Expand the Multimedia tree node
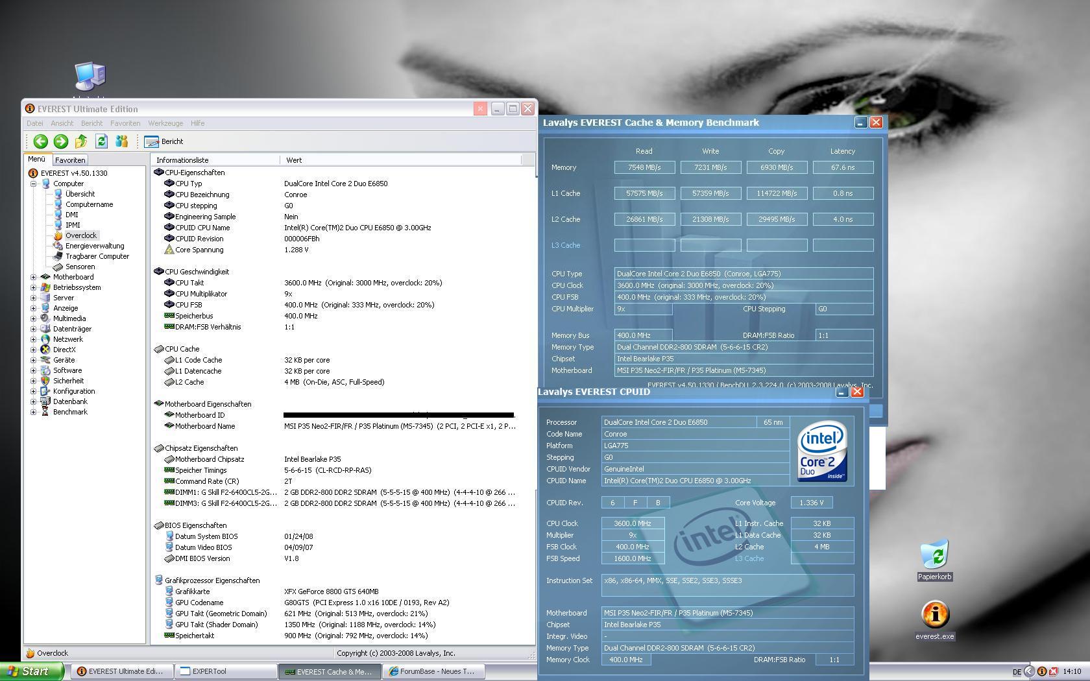Image resolution: width=1090 pixels, height=681 pixels. 33,318
